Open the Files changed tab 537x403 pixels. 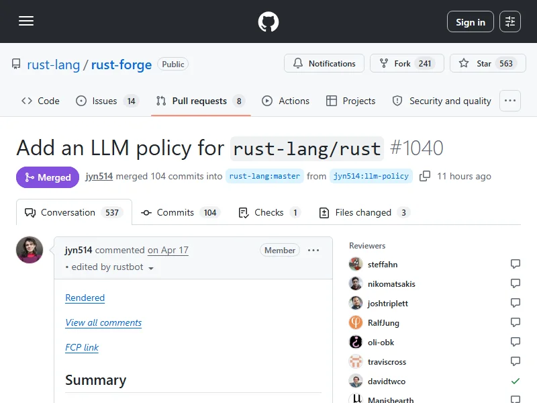(x=364, y=213)
